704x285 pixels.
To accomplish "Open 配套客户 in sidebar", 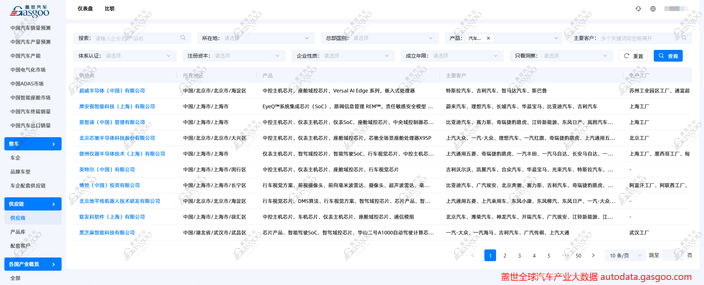I will click(x=20, y=246).
